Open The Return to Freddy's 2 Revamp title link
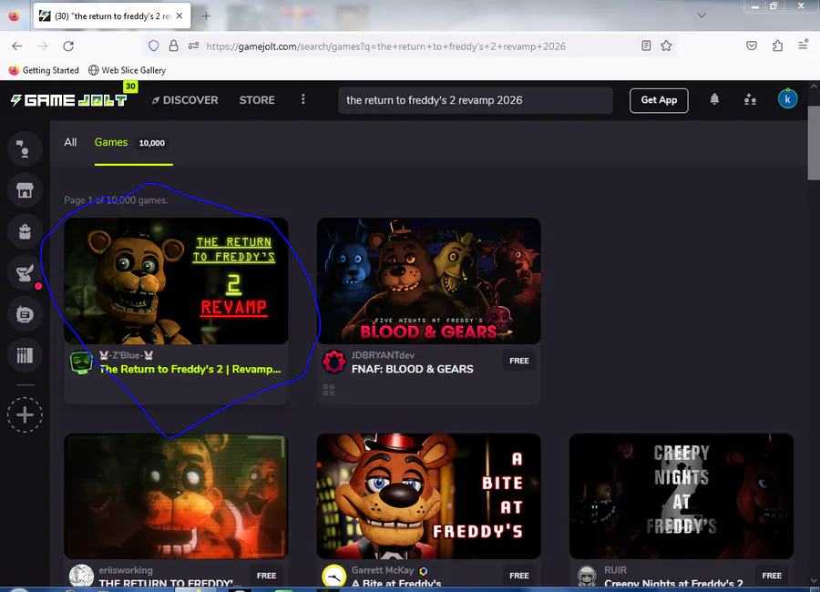Screen dimensions: 820x592 point(190,369)
